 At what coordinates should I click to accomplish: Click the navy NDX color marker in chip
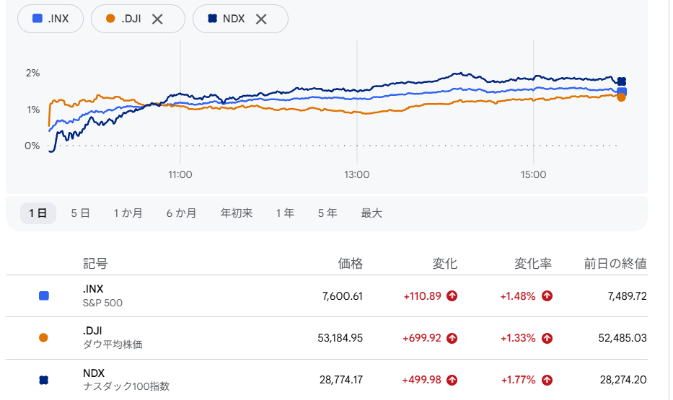213,19
